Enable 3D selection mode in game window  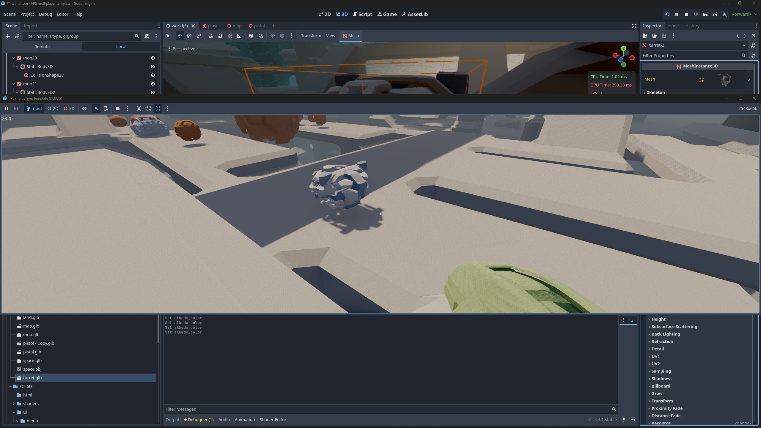pos(69,108)
